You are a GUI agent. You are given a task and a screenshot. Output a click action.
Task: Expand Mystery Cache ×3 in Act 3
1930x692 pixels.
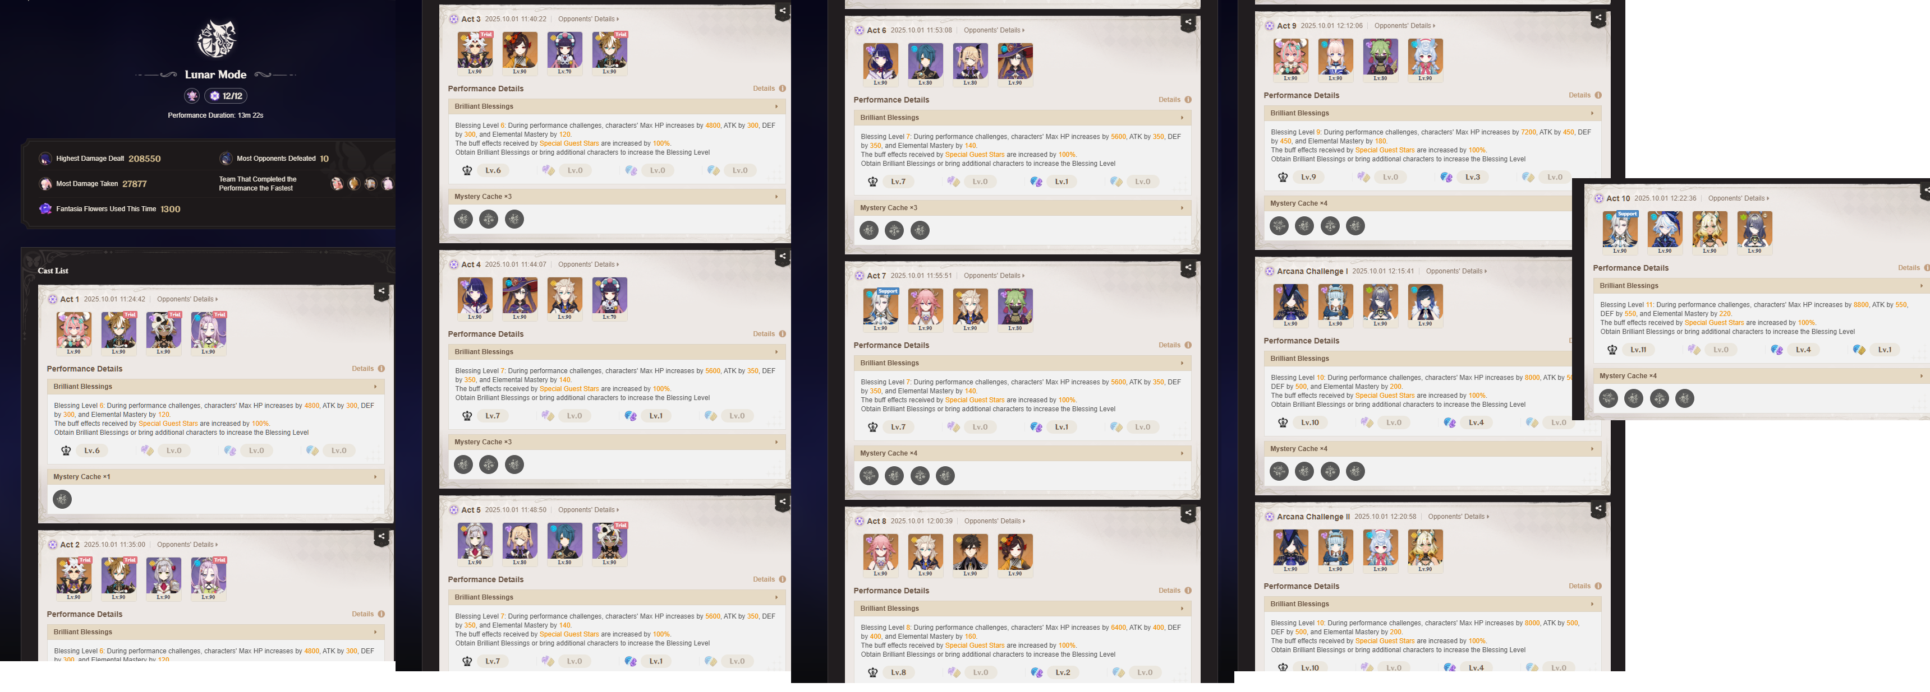pos(614,197)
